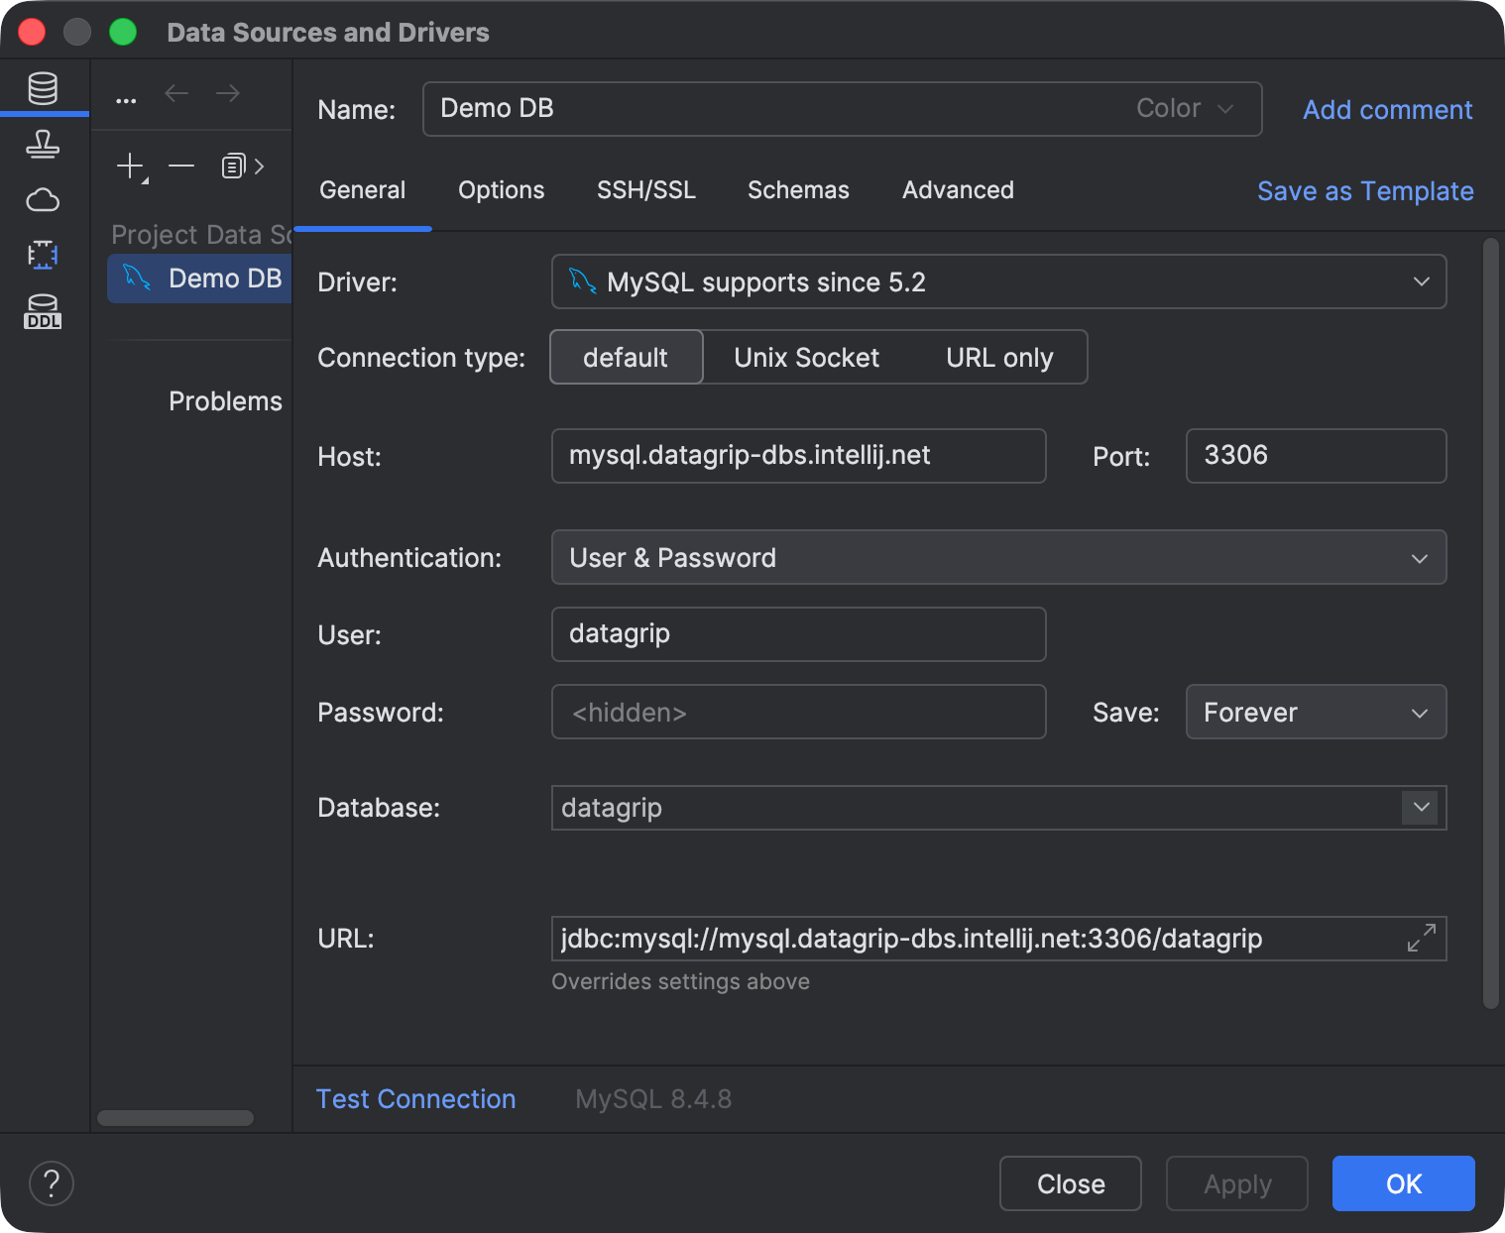This screenshot has height=1233, width=1505.
Task: Open the Color dropdown in Name field
Action: (1185, 108)
